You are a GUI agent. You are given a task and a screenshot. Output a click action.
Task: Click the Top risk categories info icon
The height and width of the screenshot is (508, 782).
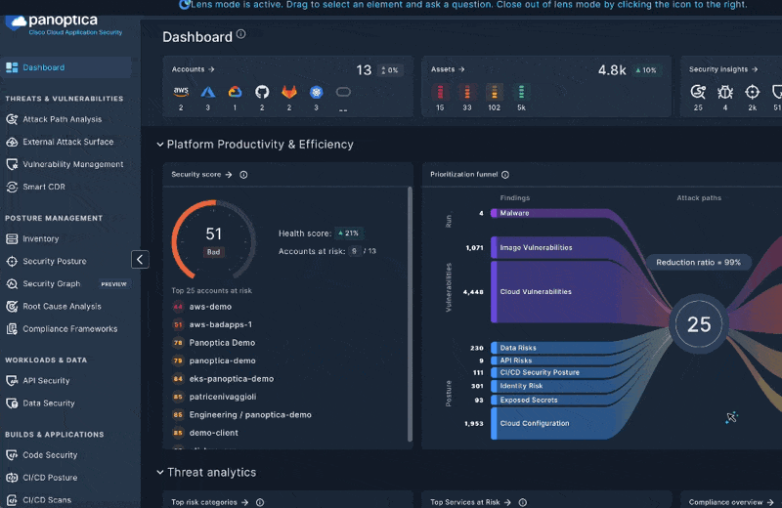click(260, 502)
